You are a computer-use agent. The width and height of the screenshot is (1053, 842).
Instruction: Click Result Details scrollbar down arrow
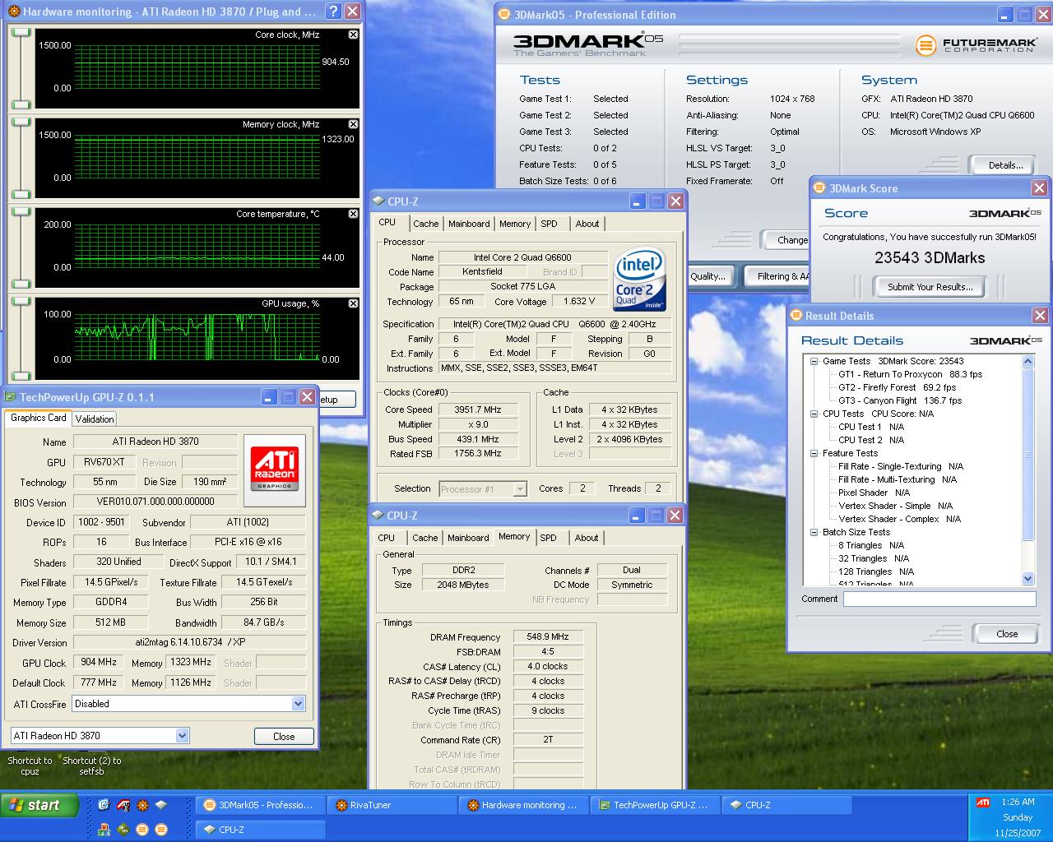pyautogui.click(x=1027, y=578)
